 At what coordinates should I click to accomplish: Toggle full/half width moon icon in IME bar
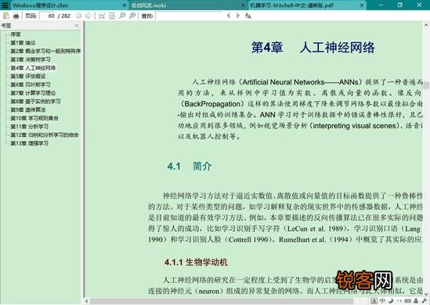[391, 300]
